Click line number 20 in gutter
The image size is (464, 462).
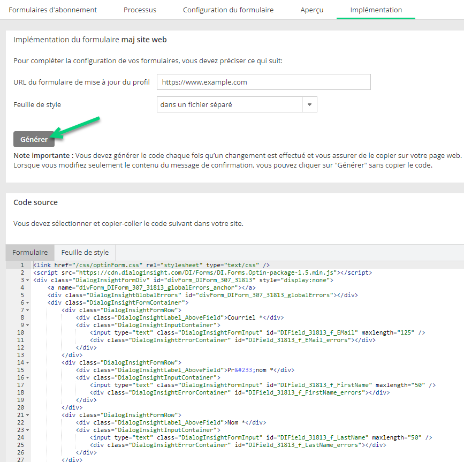(x=20, y=407)
